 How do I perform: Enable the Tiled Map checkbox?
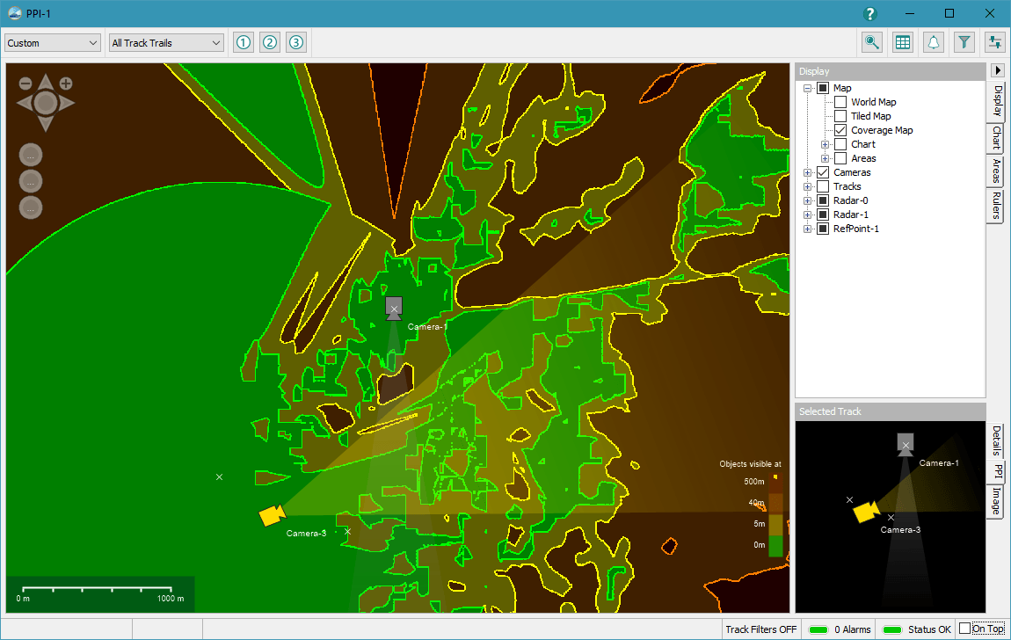[840, 115]
